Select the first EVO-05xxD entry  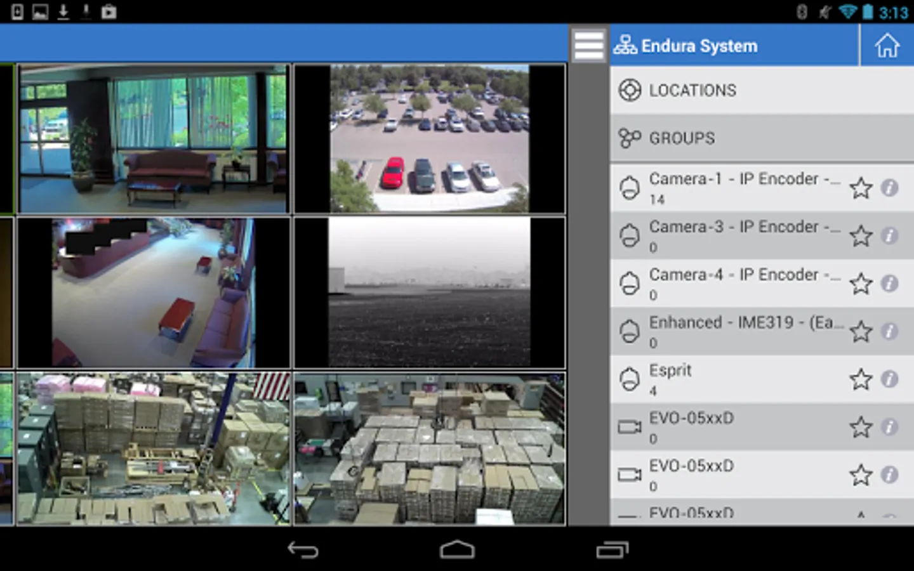762,427
